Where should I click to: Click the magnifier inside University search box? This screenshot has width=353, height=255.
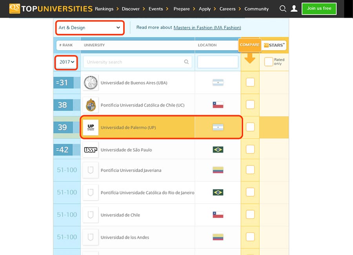(x=186, y=62)
